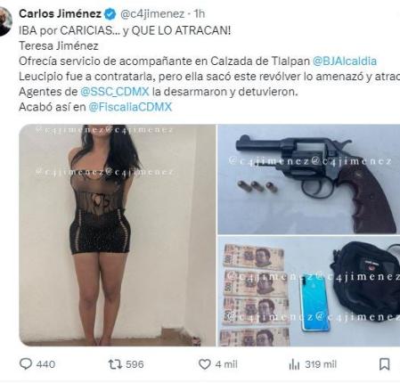Click the 4 mil likes count
This screenshot has width=400, height=383.
tap(226, 364)
